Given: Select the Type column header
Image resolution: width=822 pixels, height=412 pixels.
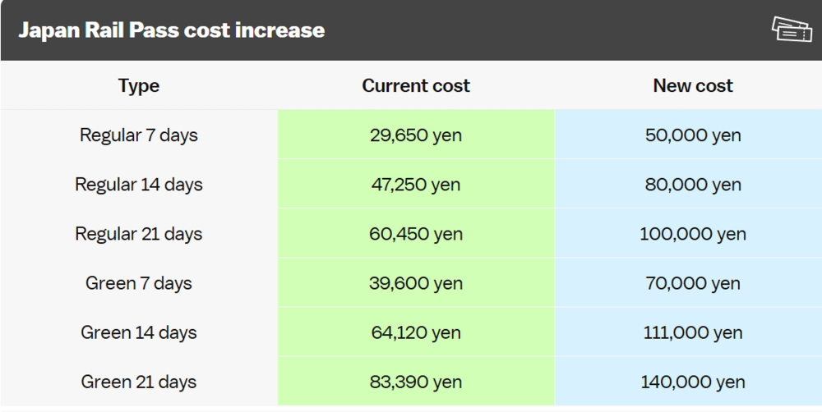Looking at the screenshot, I should point(138,85).
